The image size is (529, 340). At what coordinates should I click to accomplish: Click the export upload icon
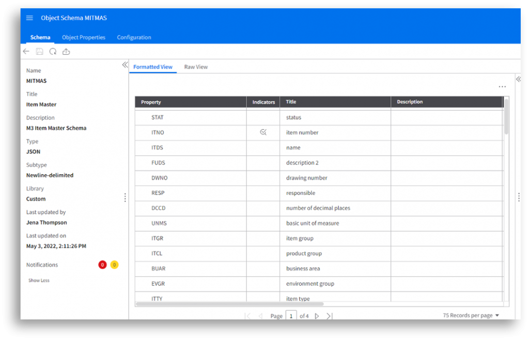(x=66, y=52)
